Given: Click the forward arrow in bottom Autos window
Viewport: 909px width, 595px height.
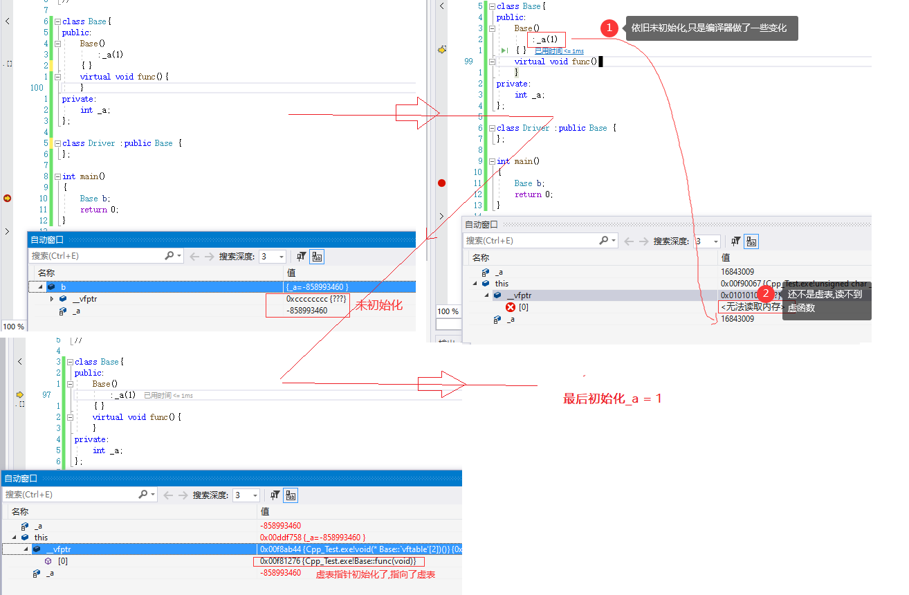Looking at the screenshot, I should tap(183, 495).
